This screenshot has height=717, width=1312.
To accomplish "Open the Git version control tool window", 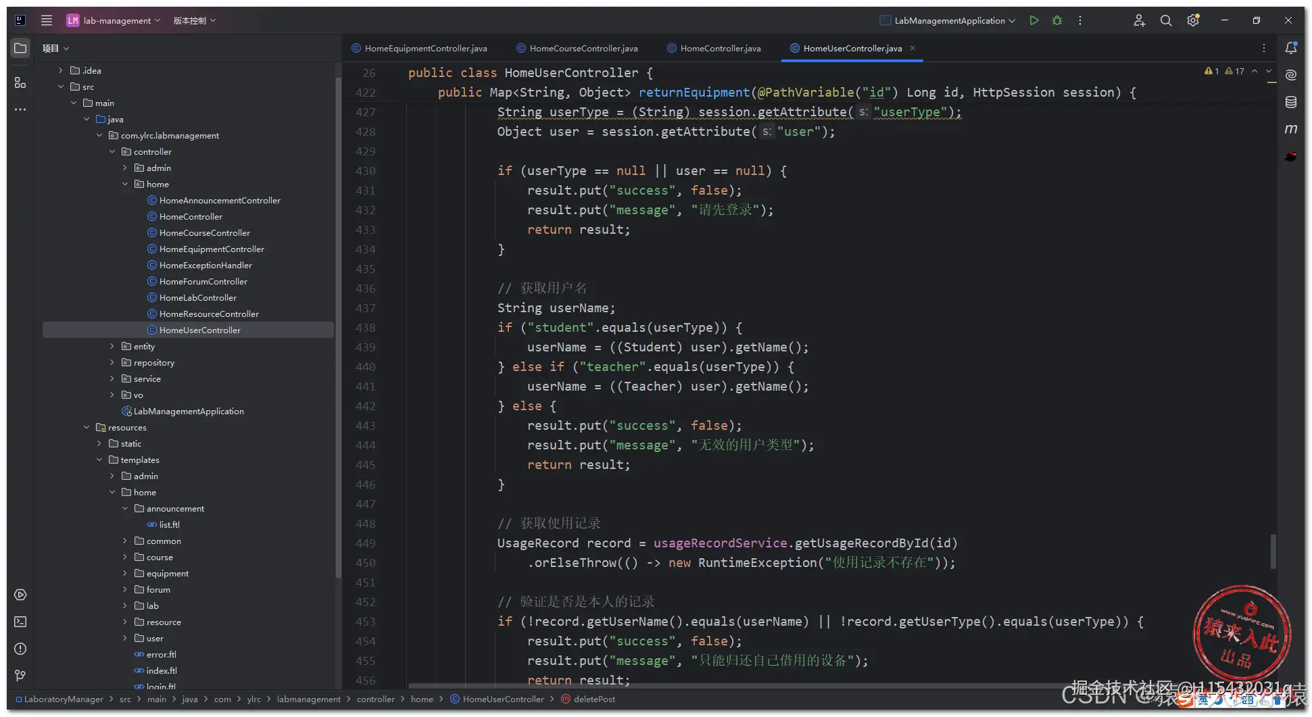I will click(20, 676).
